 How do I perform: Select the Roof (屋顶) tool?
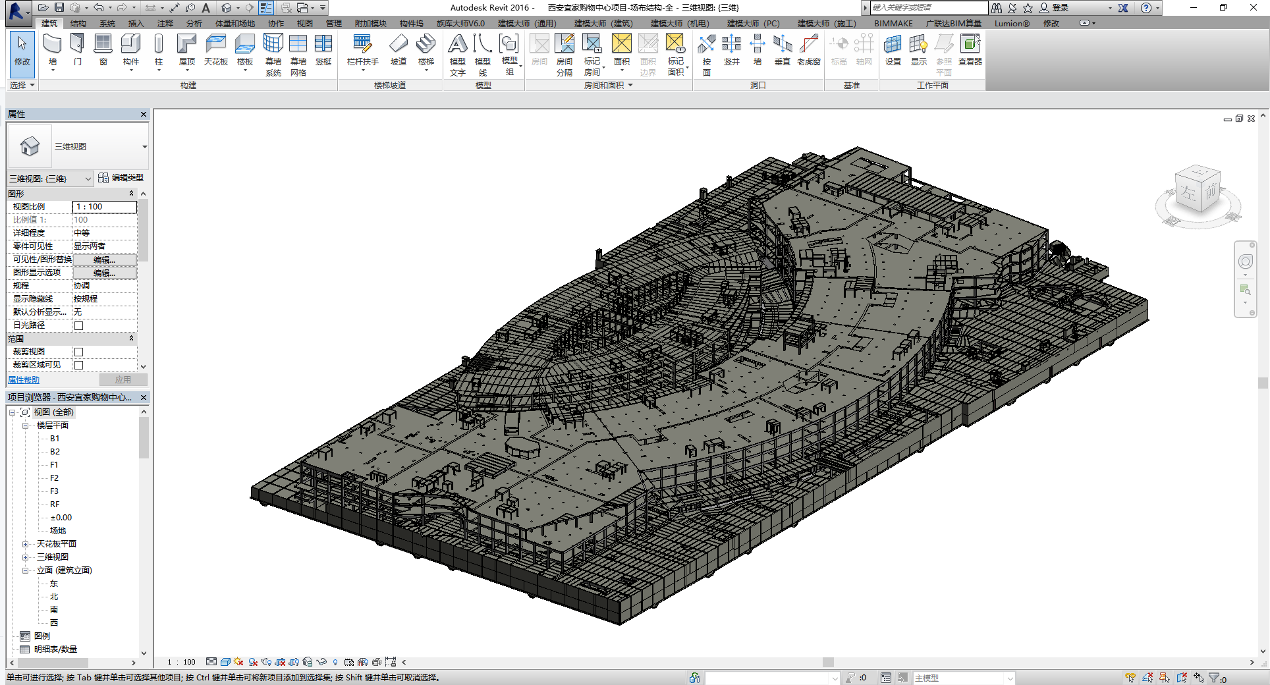click(x=187, y=51)
